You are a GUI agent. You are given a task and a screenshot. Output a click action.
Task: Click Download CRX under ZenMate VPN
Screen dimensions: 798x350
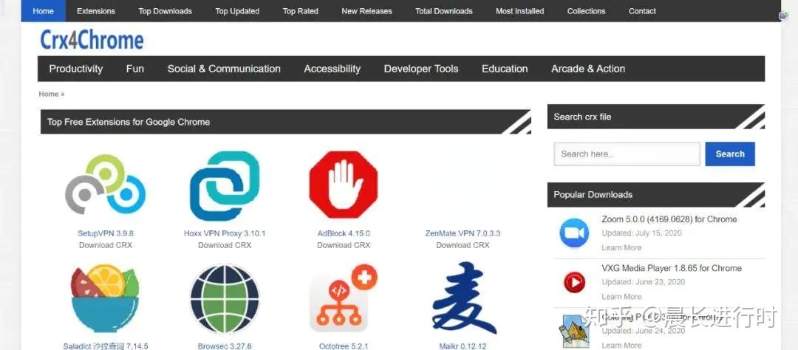point(463,245)
